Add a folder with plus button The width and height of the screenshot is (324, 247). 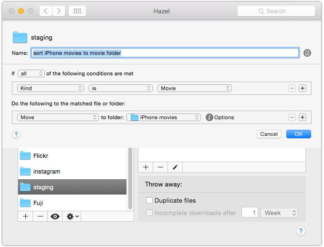25,216
